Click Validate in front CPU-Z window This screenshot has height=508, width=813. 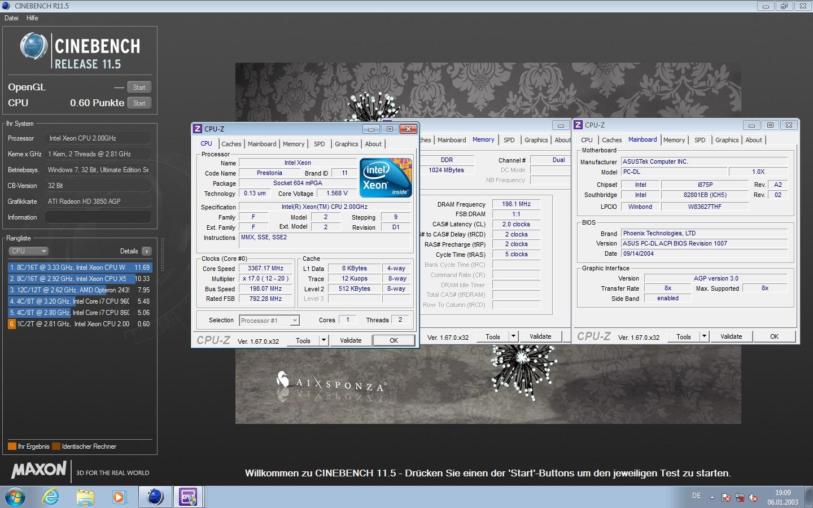351,340
